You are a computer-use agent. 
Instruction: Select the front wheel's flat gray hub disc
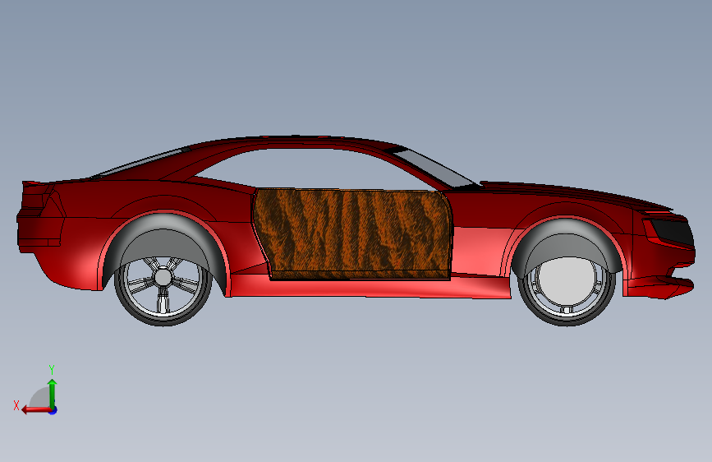coord(567,283)
